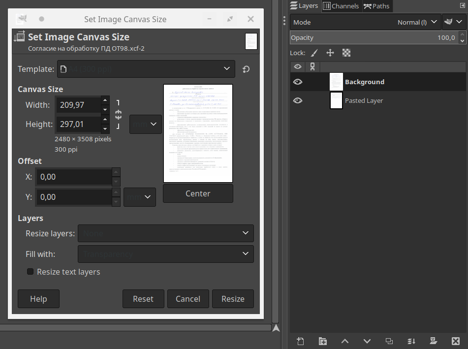Delete the selected layer
468x349 pixels.
(455, 341)
